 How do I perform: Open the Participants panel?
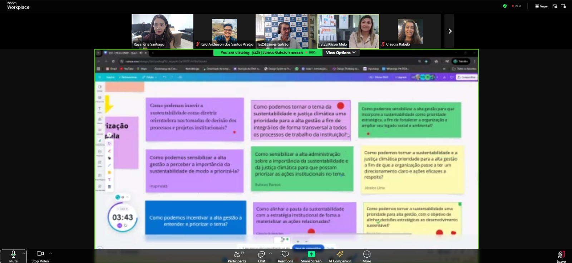click(237, 256)
